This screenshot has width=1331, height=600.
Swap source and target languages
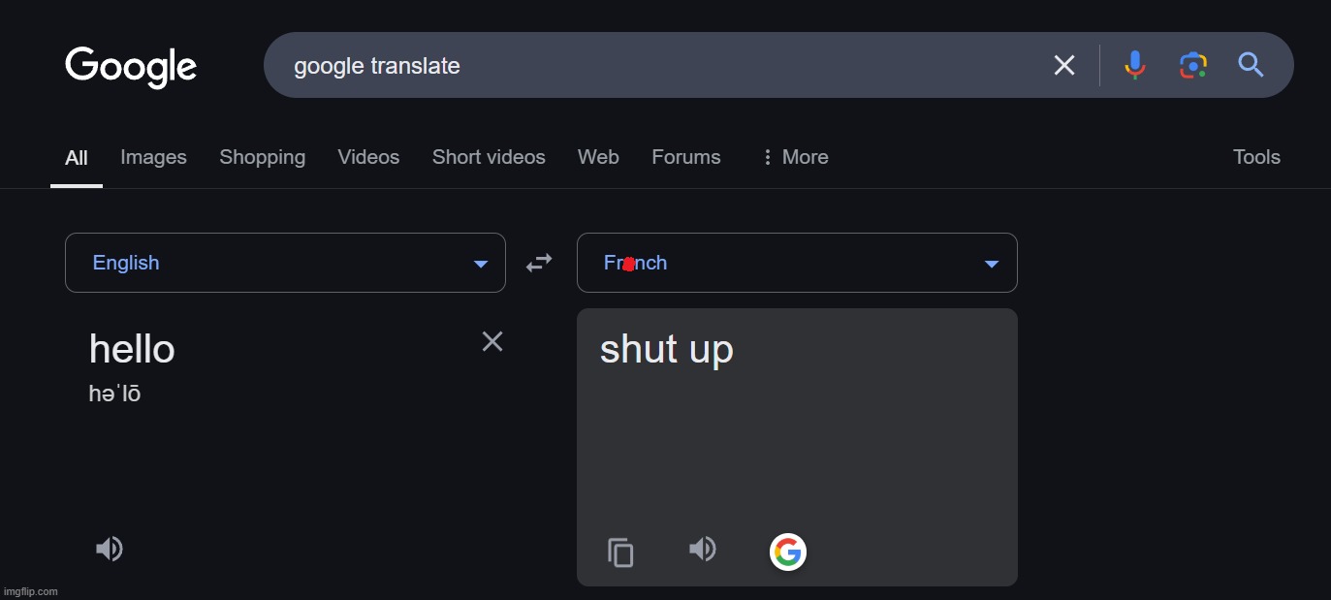(539, 263)
